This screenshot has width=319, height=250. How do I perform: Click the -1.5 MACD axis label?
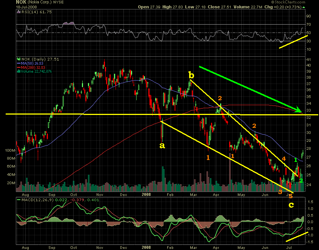click(310, 242)
